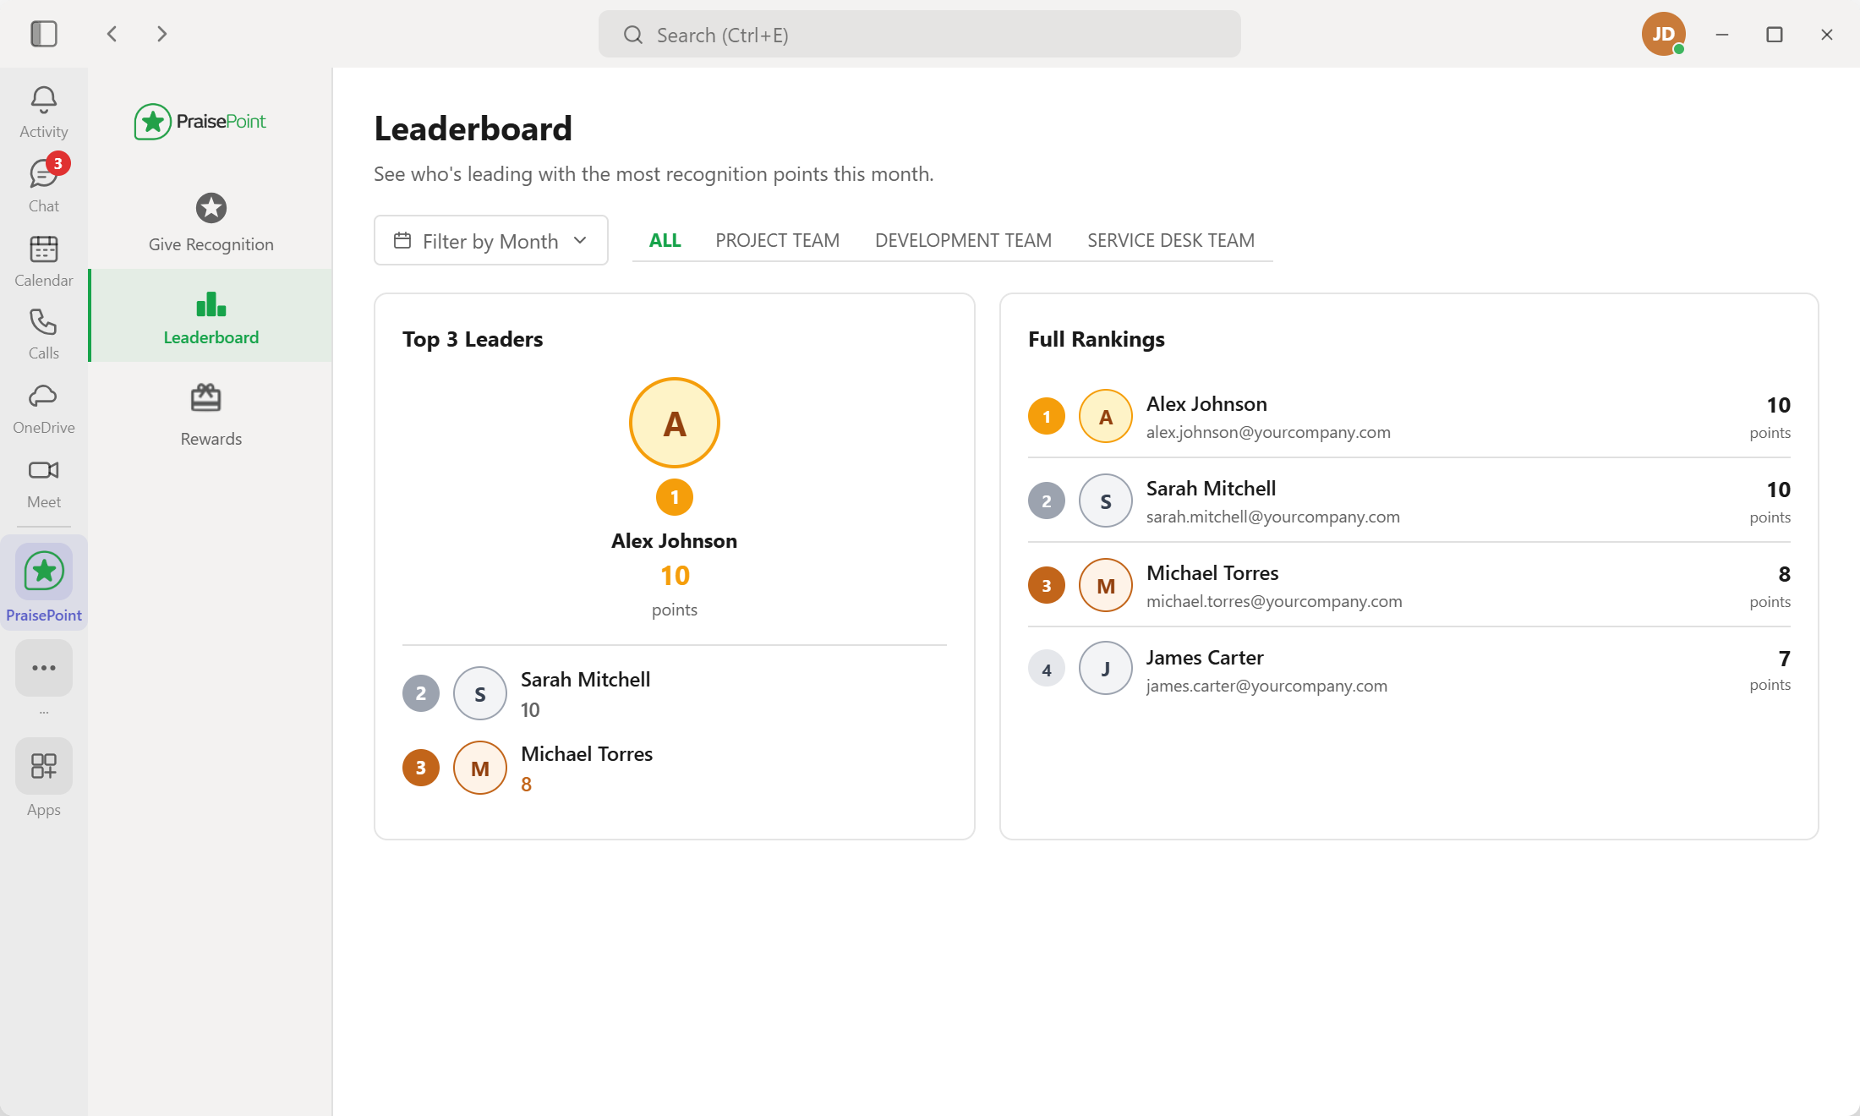Open the Calendar icon in sidebar

pos(44,249)
